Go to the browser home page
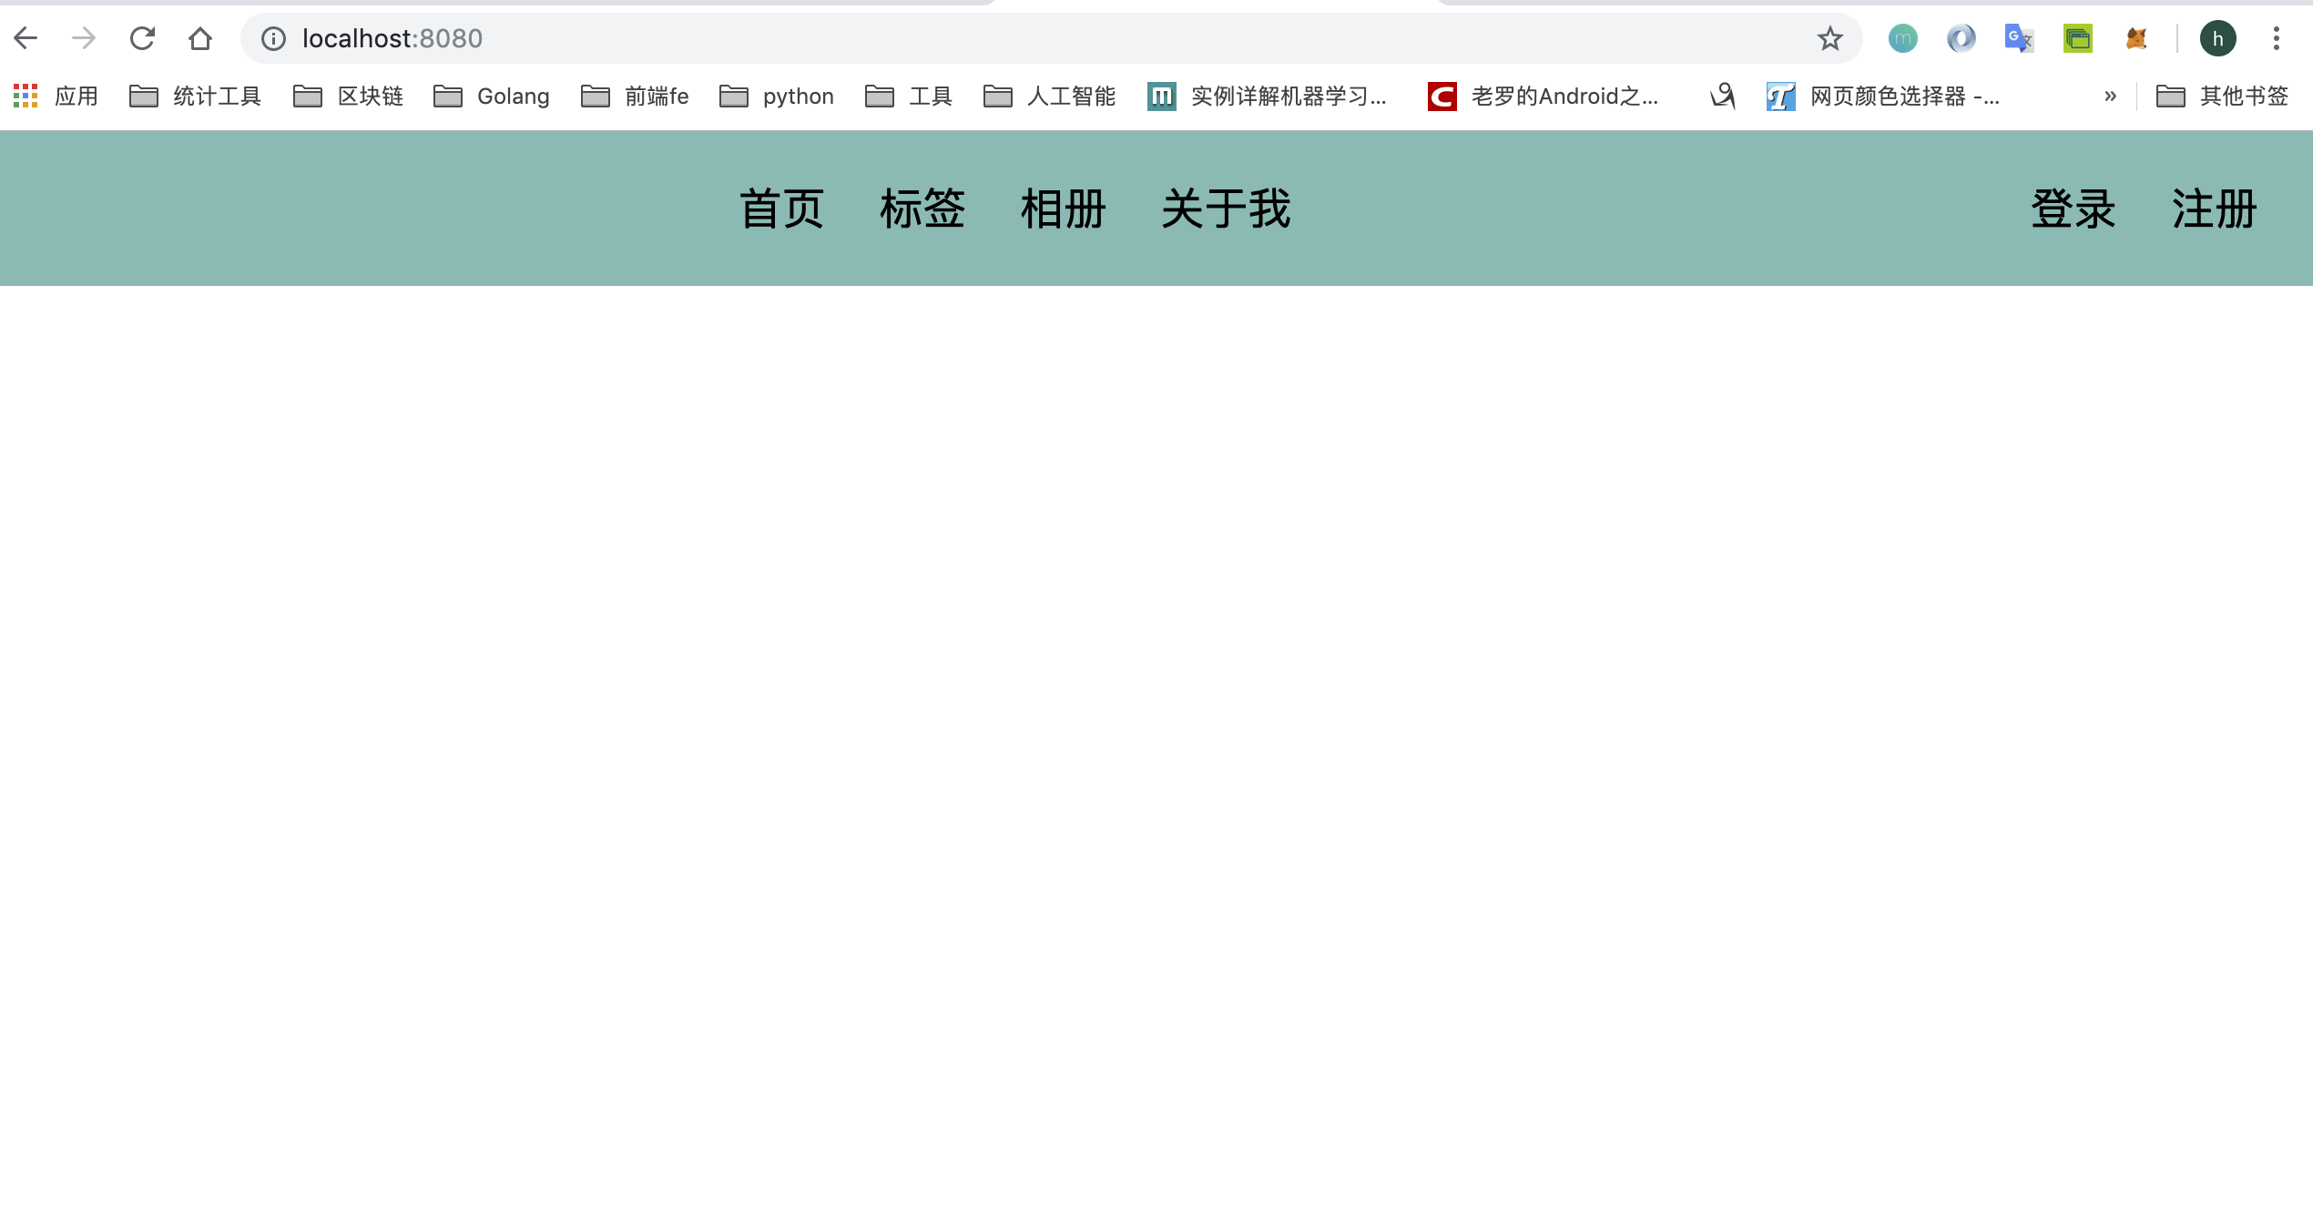 tap(200, 38)
